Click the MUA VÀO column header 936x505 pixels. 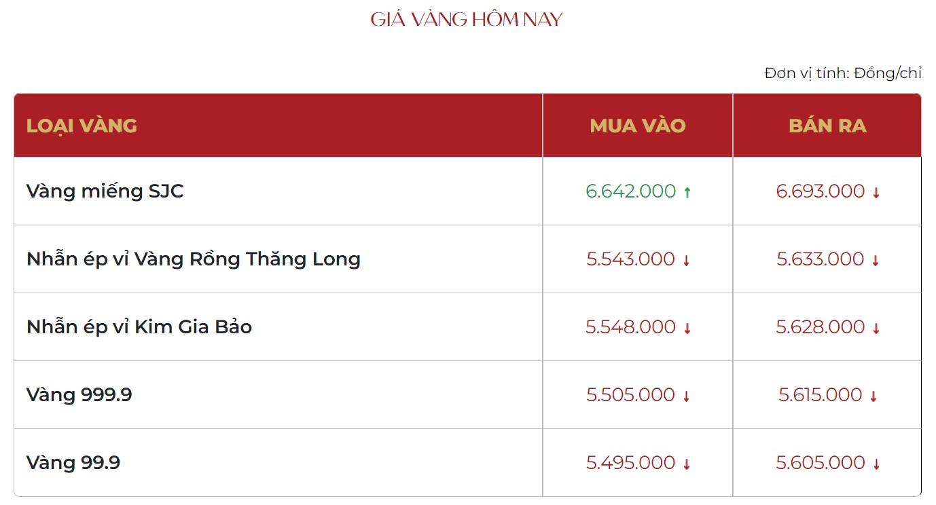(638, 126)
